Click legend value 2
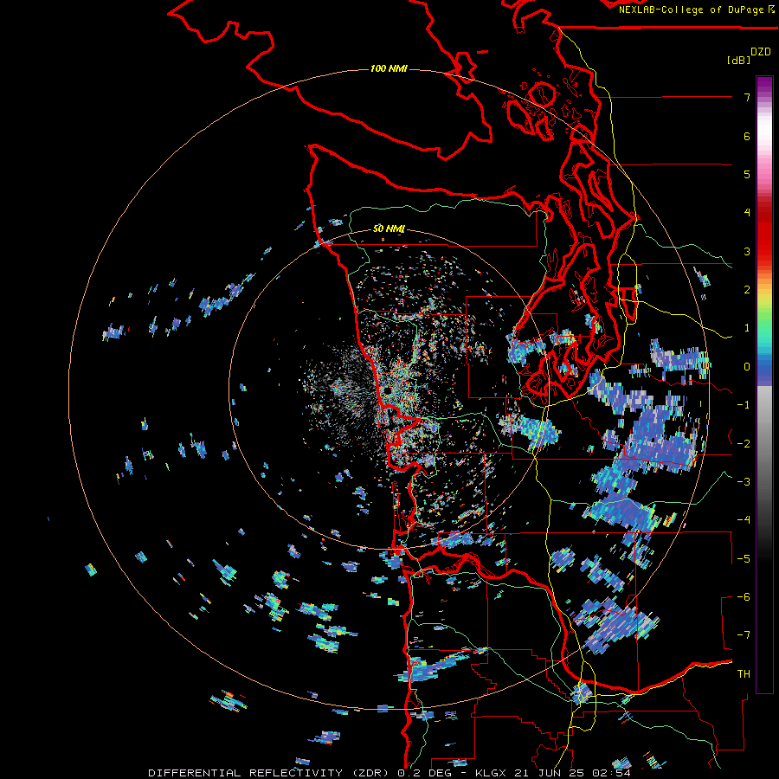Image resolution: width=779 pixels, height=779 pixels. click(747, 290)
